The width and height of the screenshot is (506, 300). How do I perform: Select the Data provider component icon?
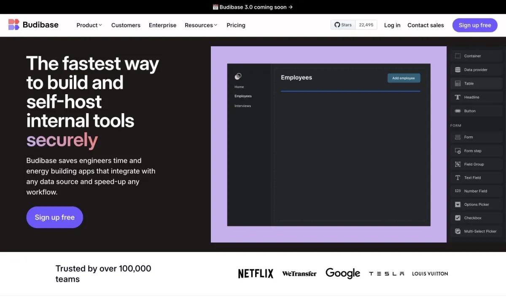tap(458, 70)
